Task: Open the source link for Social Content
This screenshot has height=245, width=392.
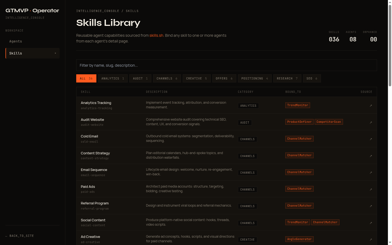Action: (371, 223)
